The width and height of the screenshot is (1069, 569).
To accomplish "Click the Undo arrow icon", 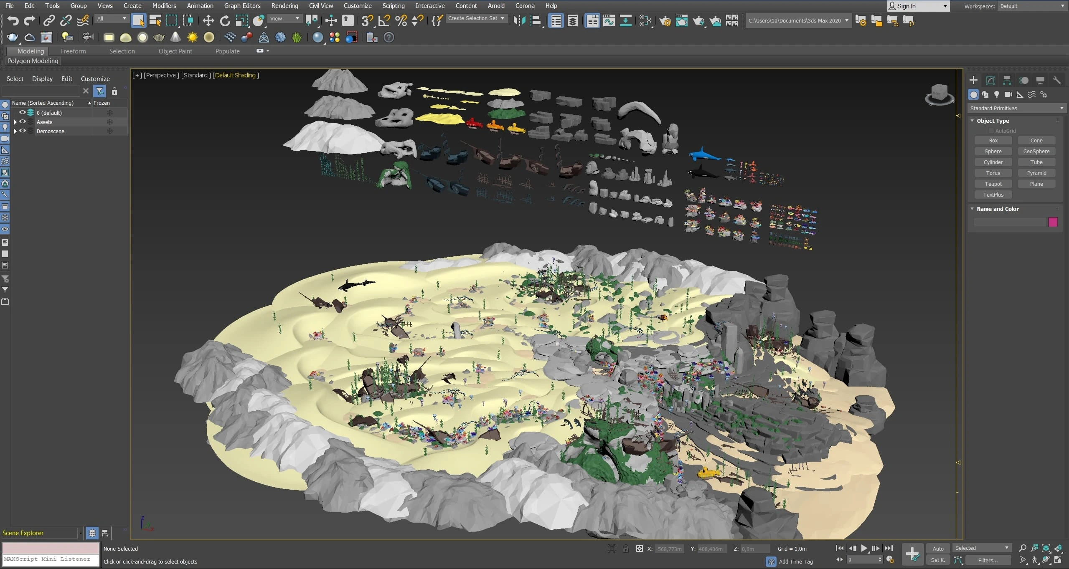I will [13, 20].
